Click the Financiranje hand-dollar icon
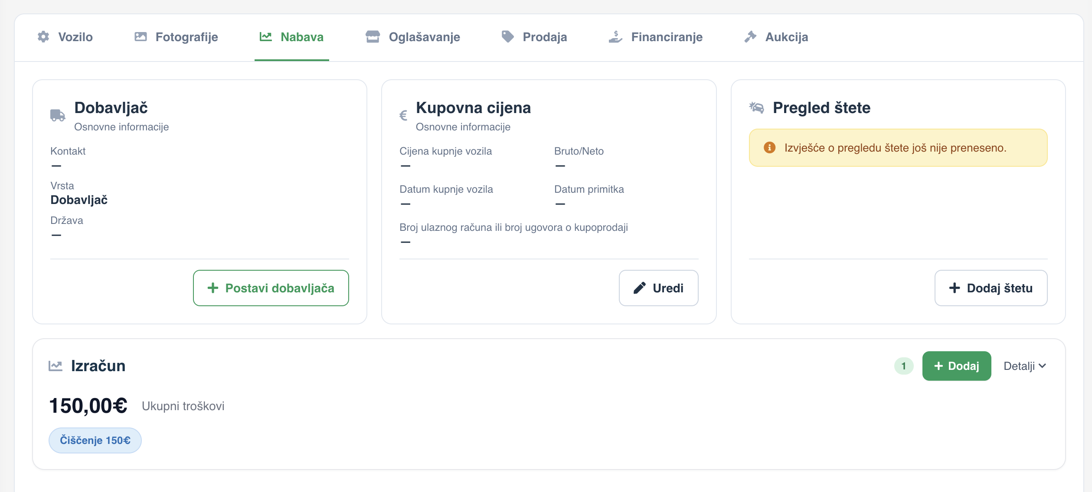Viewport: 1092px width, 492px height. [x=615, y=37]
